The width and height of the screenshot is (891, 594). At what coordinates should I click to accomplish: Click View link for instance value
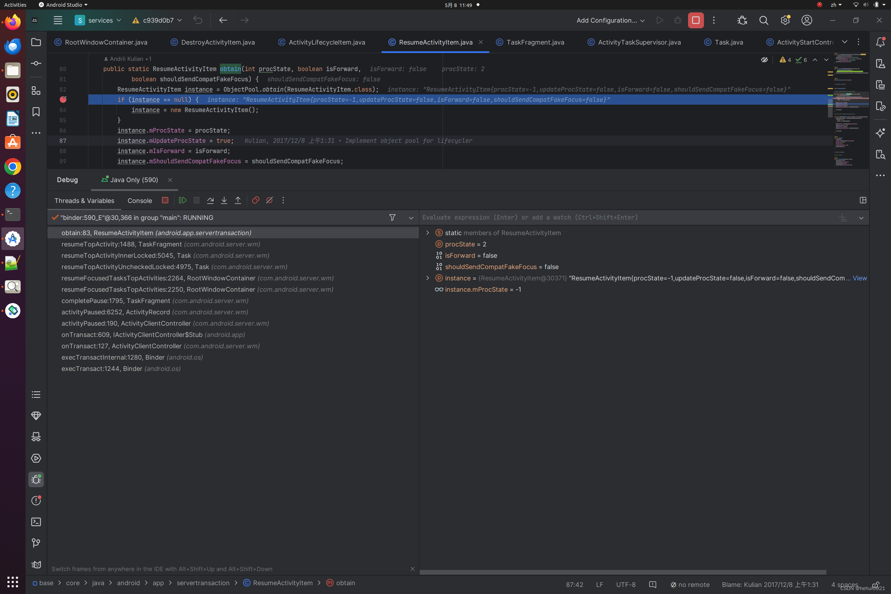click(x=859, y=278)
